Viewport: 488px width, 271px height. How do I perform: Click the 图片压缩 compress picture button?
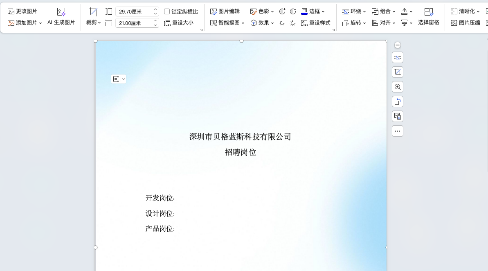click(466, 23)
